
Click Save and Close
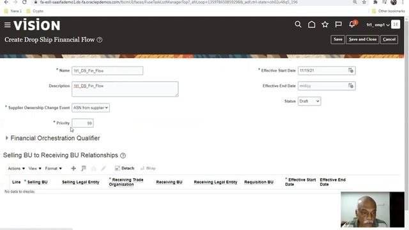pyautogui.click(x=362, y=40)
